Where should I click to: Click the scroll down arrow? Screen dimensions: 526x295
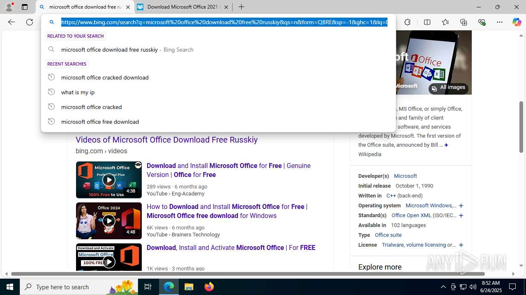(521, 266)
